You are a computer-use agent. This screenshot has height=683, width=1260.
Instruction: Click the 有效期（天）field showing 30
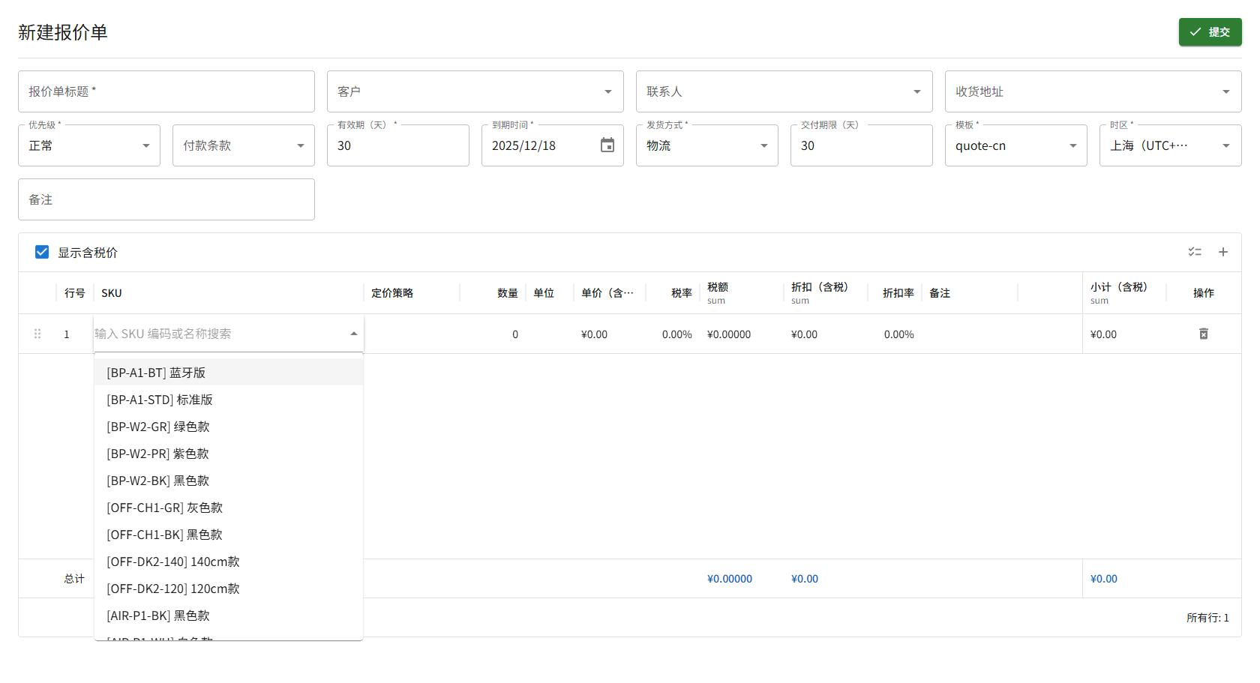click(397, 145)
